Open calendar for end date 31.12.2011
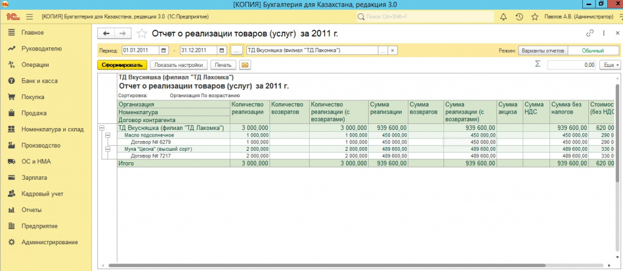 coord(221,50)
